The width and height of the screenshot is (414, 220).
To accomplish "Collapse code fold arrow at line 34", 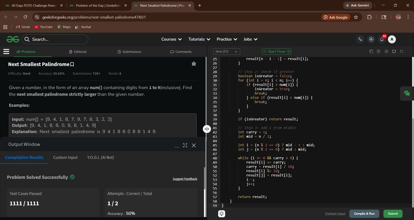I will [219, 98].
